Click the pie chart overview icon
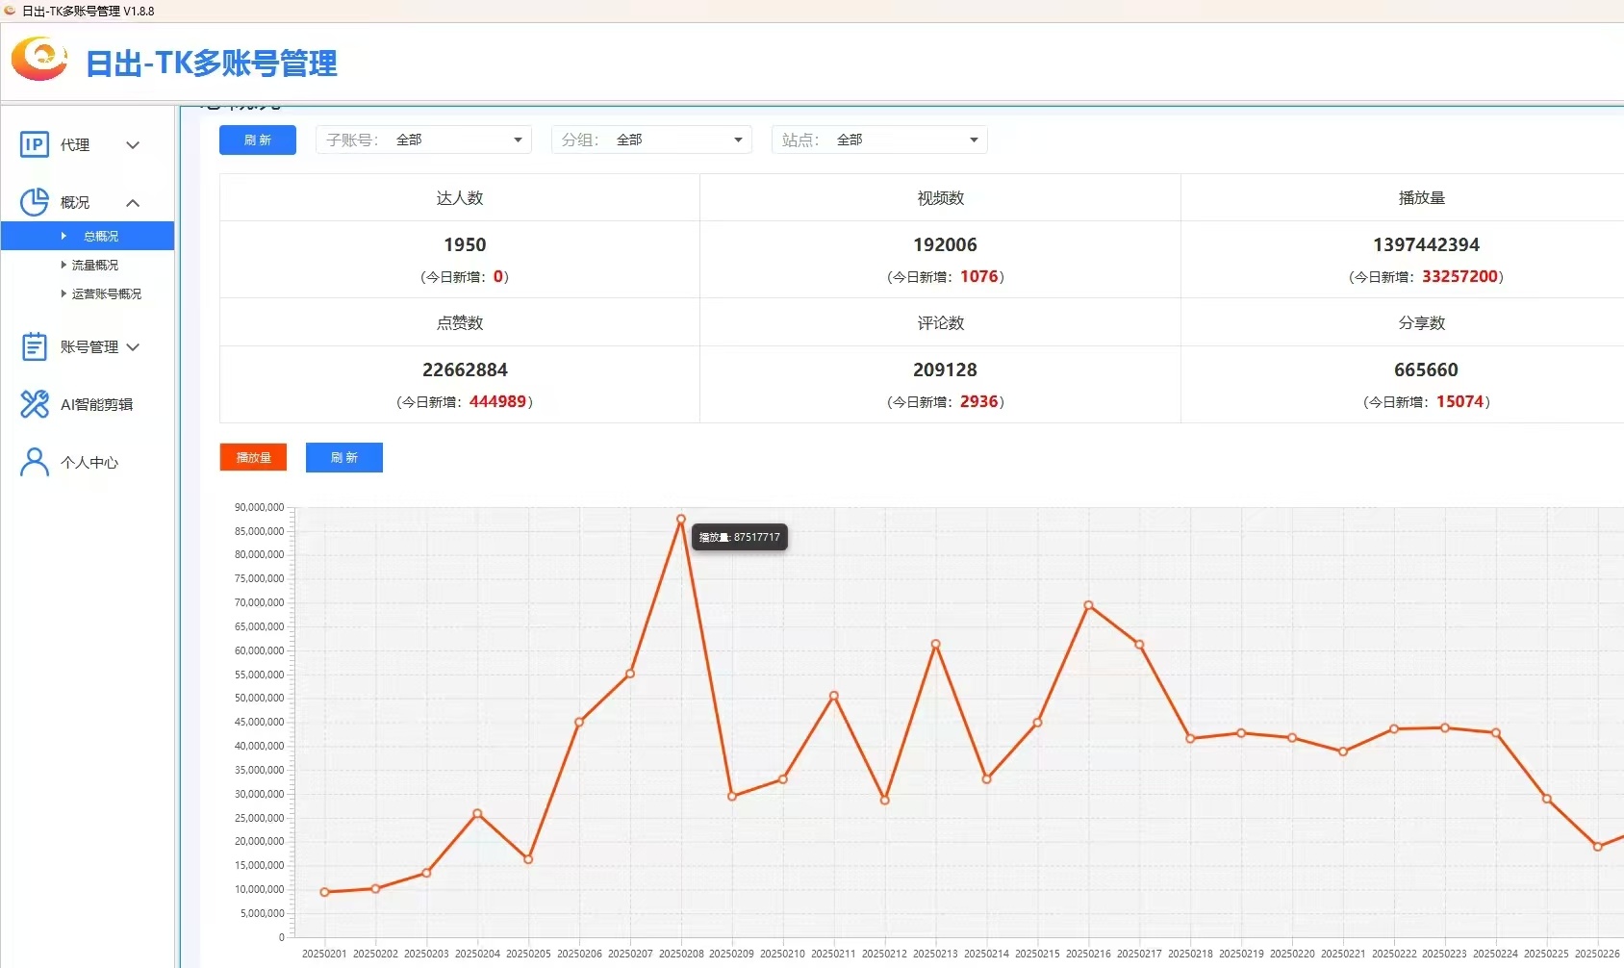This screenshot has width=1624, height=968. [x=35, y=202]
